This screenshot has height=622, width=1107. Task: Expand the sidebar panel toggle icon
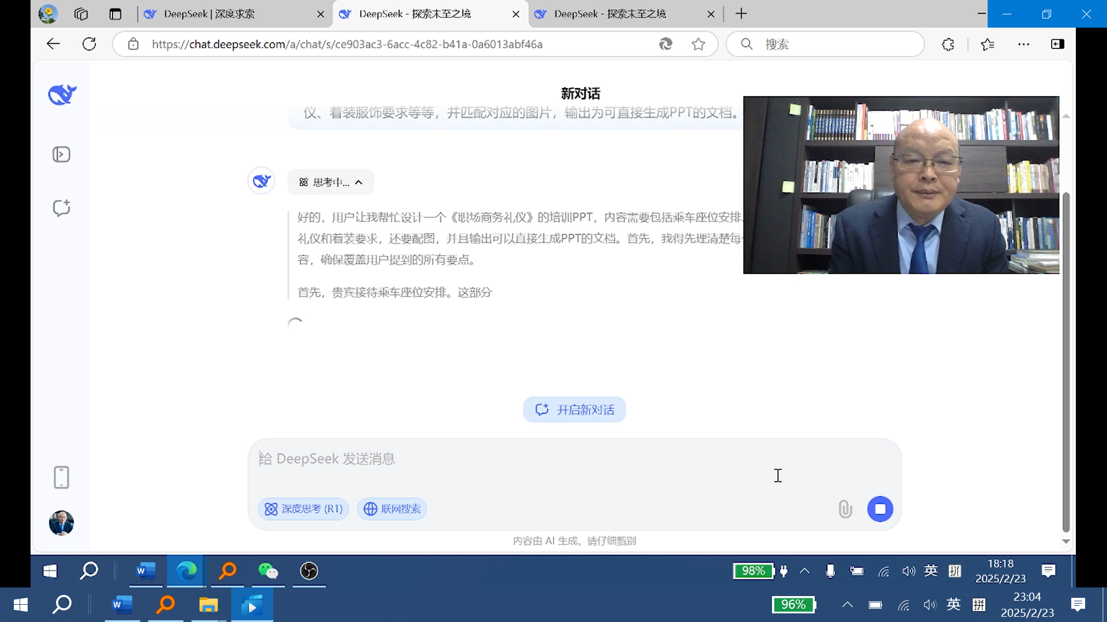(x=62, y=154)
